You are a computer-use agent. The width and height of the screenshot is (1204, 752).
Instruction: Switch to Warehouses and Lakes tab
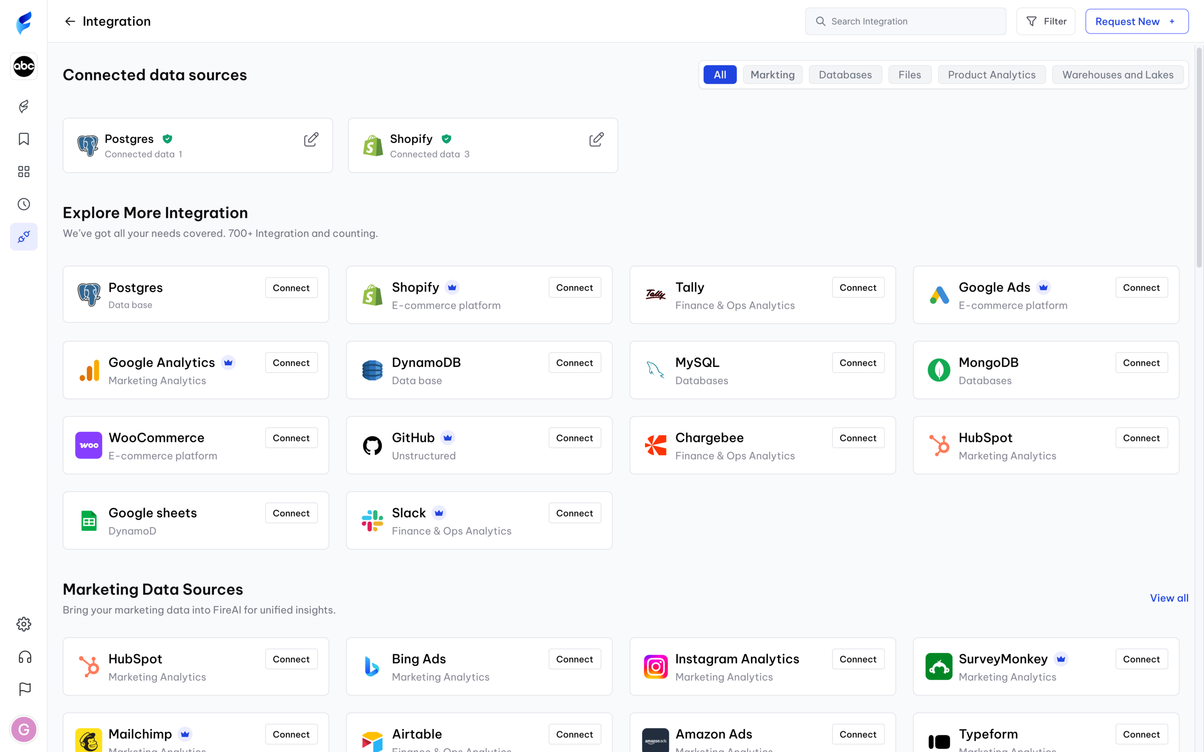point(1117,75)
